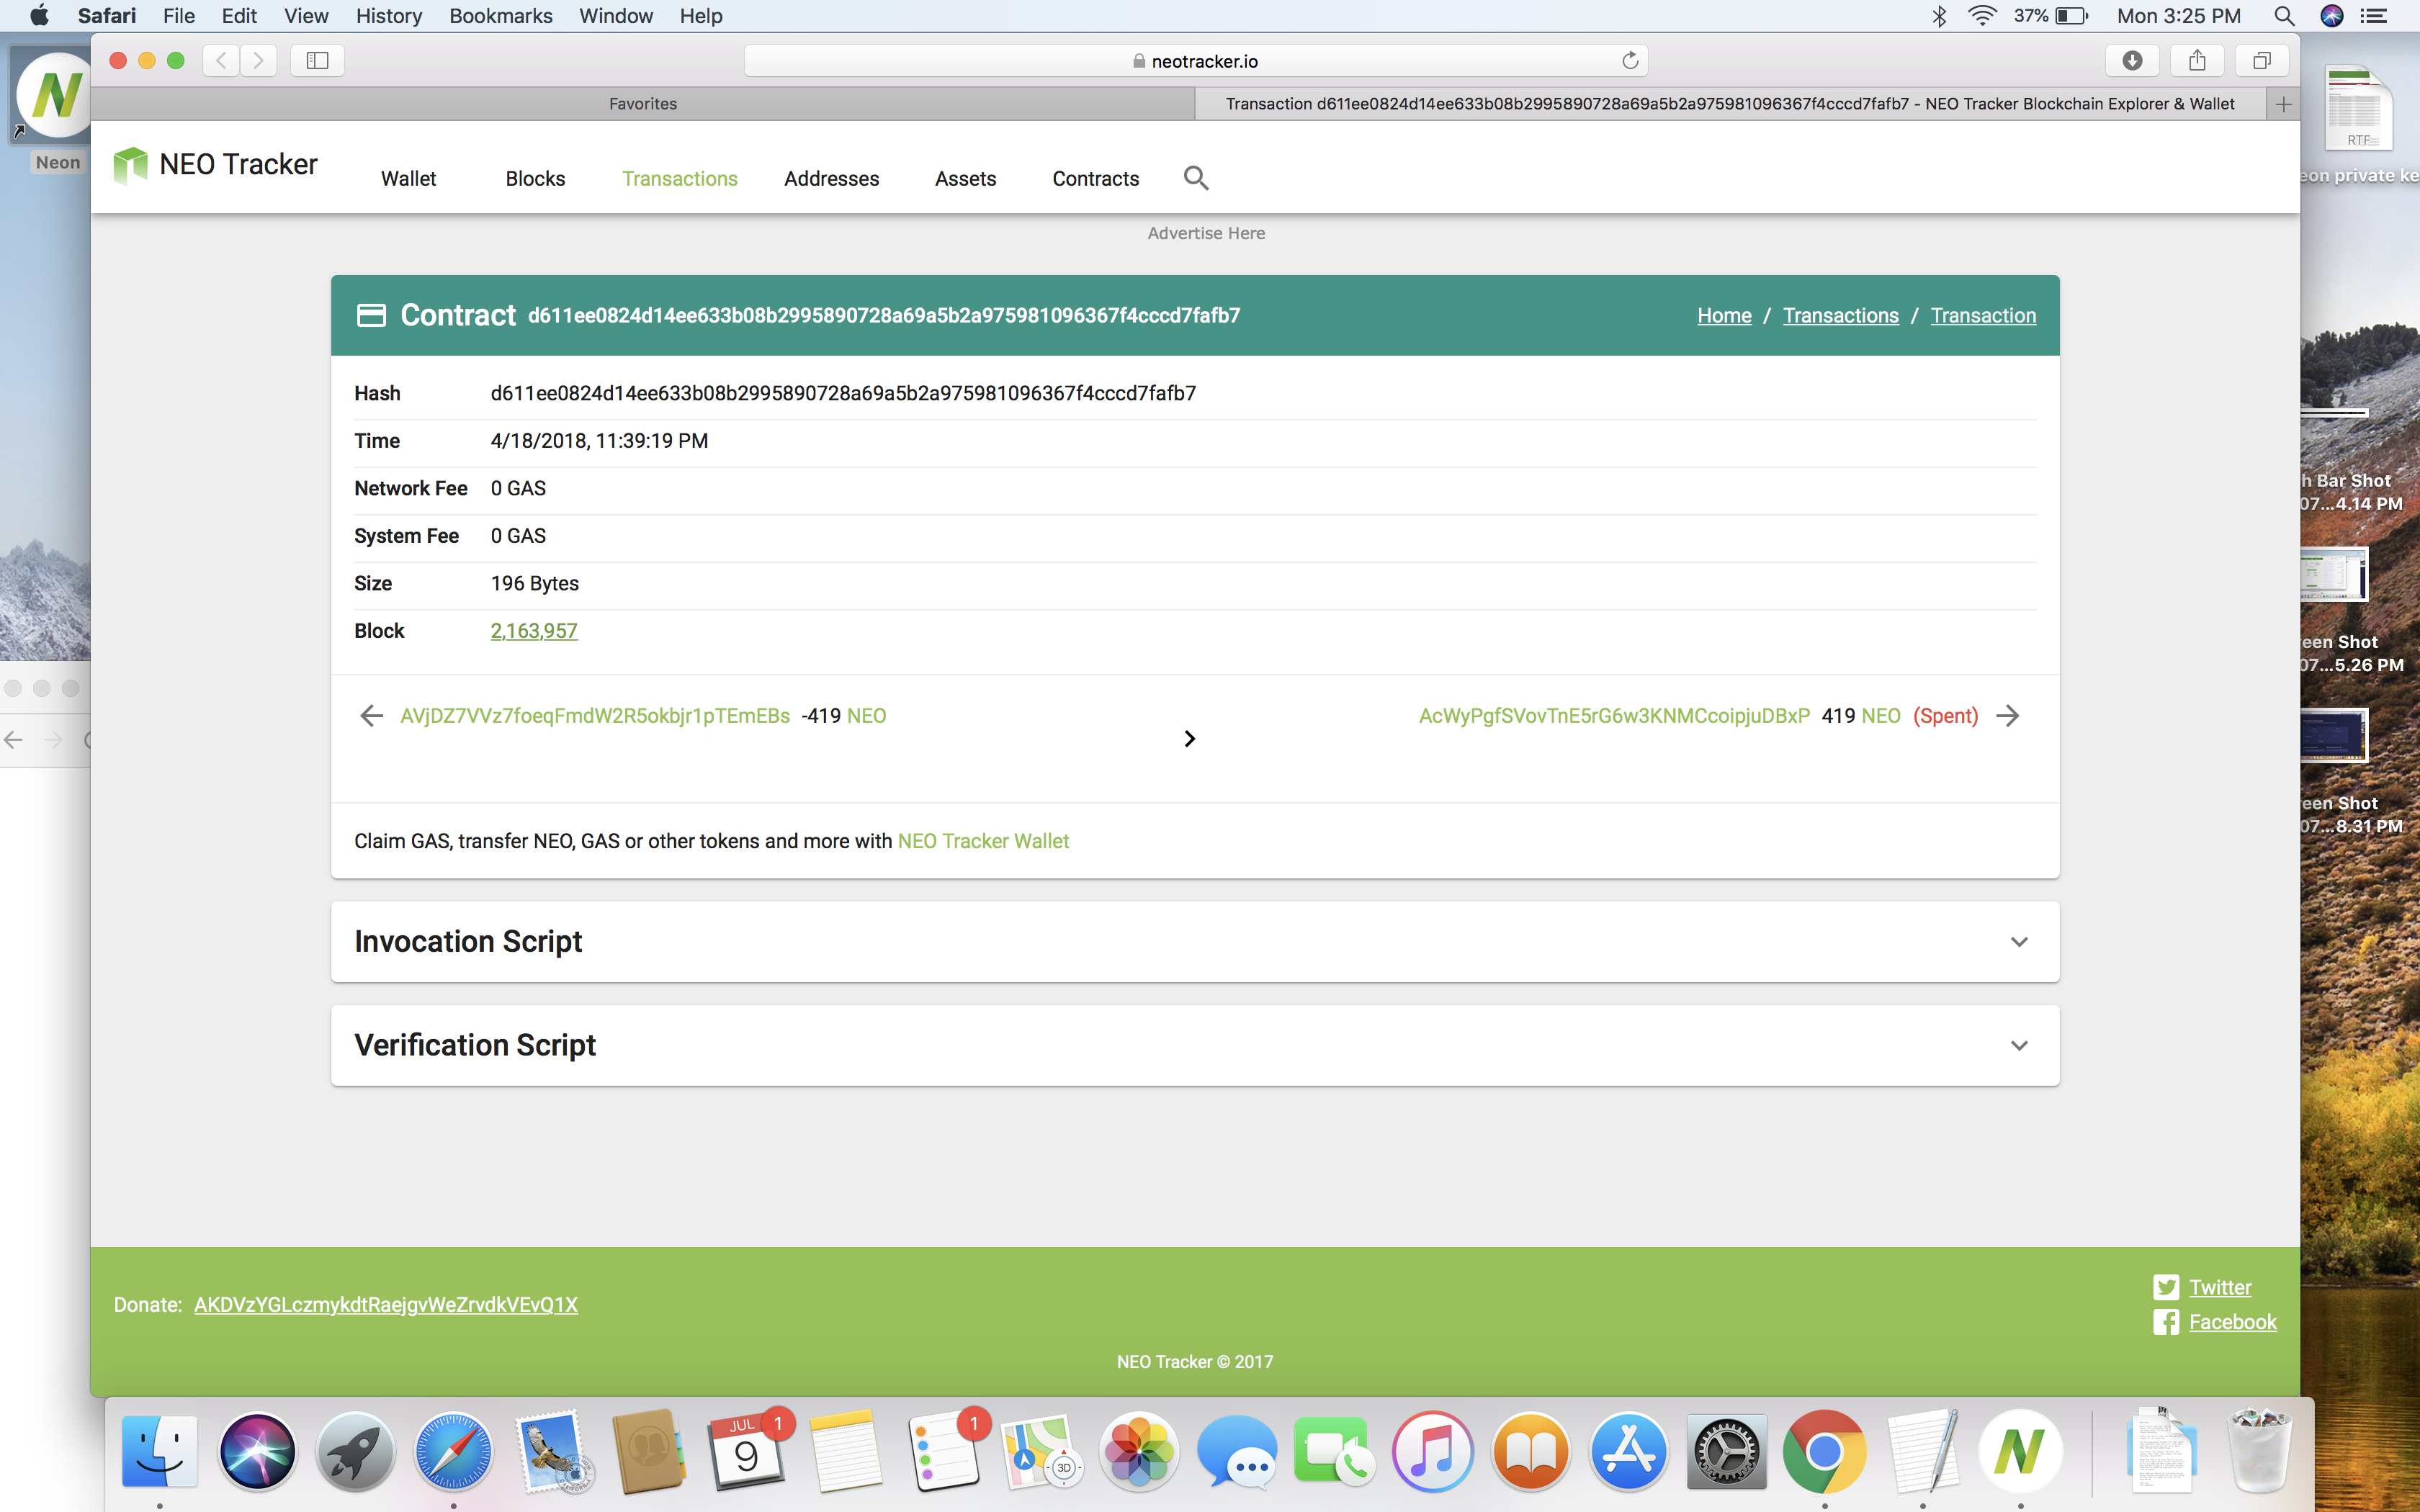Open the Wi-Fi status menu
This screenshot has height=1512, width=2420.
1981,16
